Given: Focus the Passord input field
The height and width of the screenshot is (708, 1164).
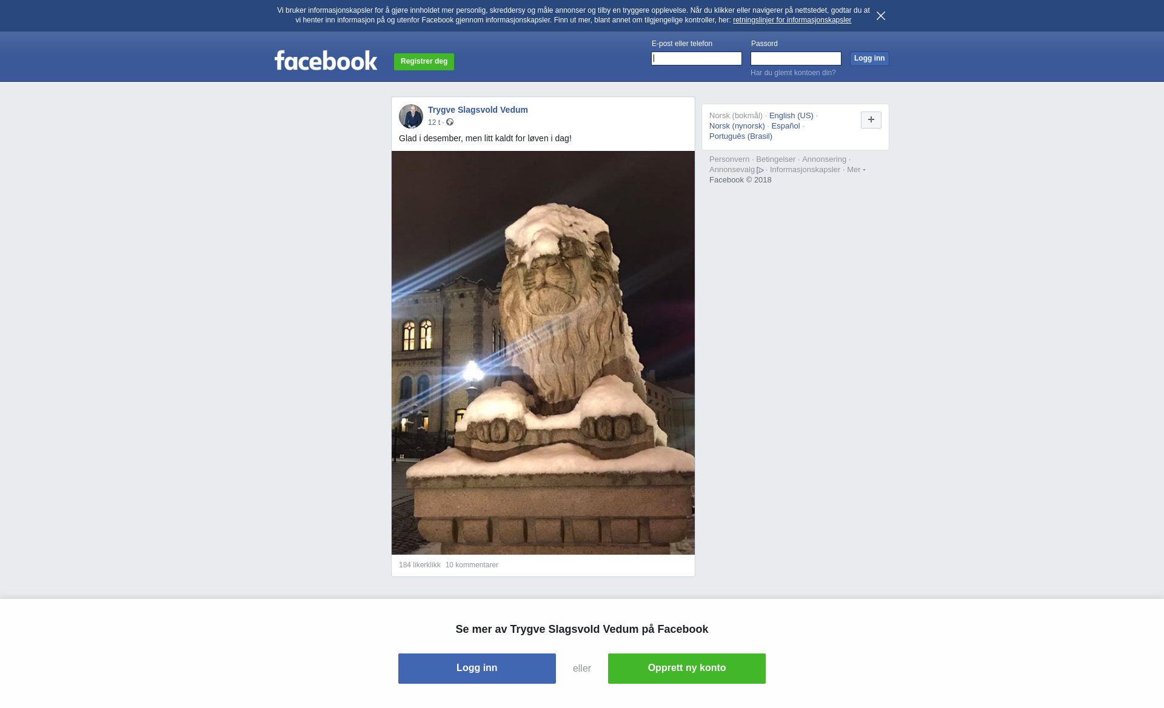Looking at the screenshot, I should 796,59.
